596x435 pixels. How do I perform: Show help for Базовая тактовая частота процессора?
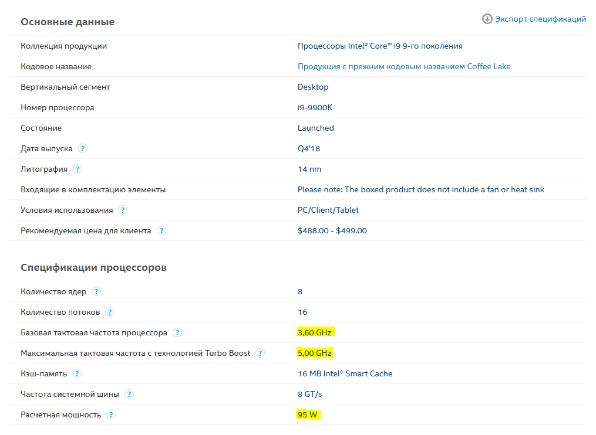click(177, 332)
